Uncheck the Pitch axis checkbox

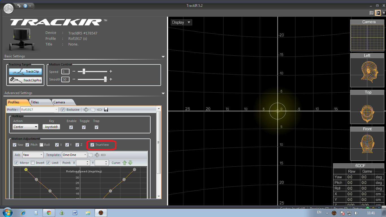(x=27, y=145)
